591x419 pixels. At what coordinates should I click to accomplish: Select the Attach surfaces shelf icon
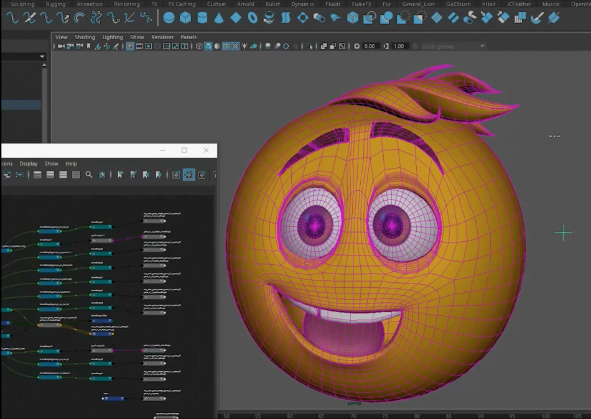pyautogui.click(x=437, y=17)
